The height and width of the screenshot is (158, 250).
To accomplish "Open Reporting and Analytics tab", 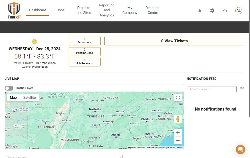I will 107,10.
